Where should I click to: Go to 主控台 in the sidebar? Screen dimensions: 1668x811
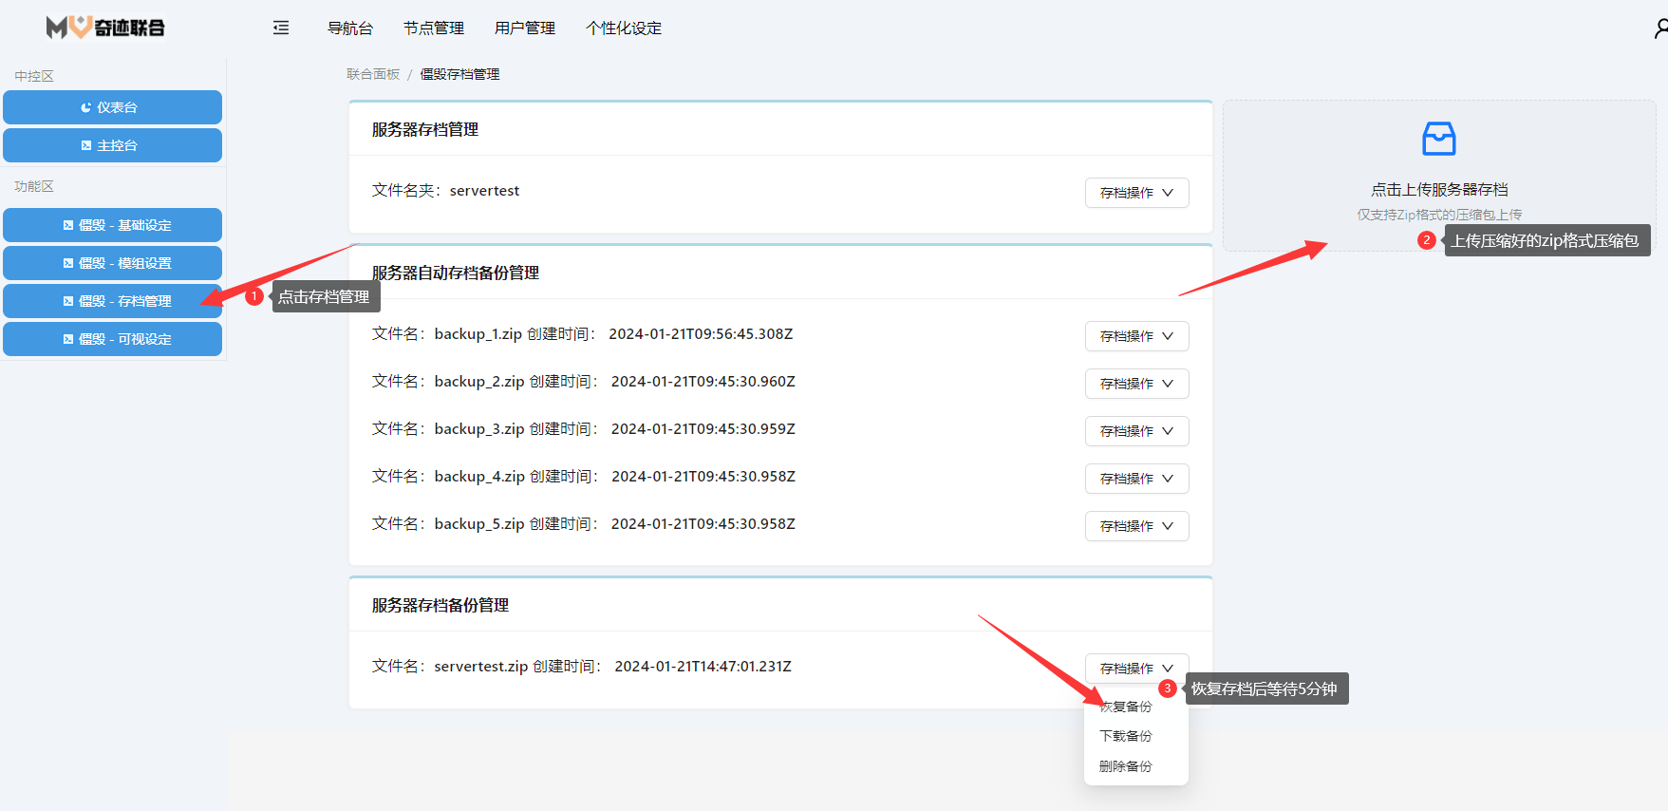tap(112, 145)
